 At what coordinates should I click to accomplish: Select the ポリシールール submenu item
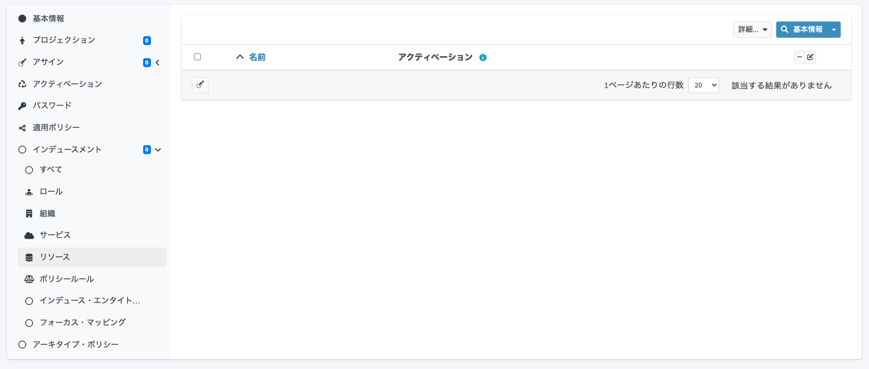92,279
